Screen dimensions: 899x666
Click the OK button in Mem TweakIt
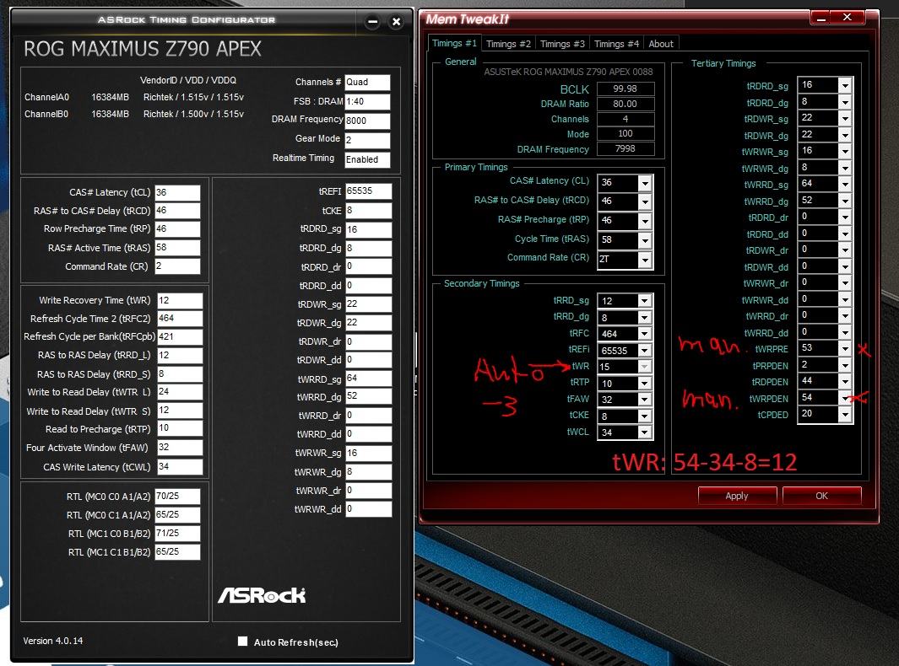coord(821,496)
